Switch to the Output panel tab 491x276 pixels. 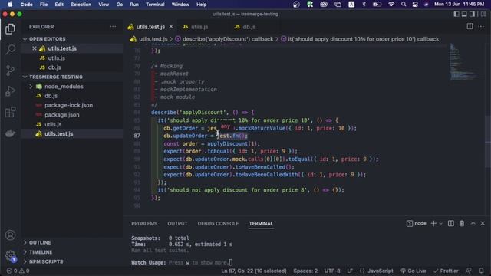click(177, 223)
